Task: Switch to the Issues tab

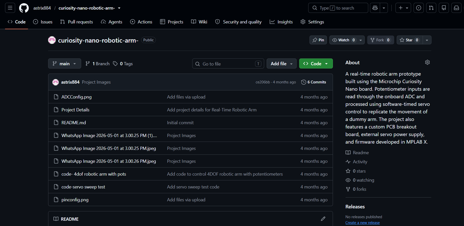Action: click(43, 22)
